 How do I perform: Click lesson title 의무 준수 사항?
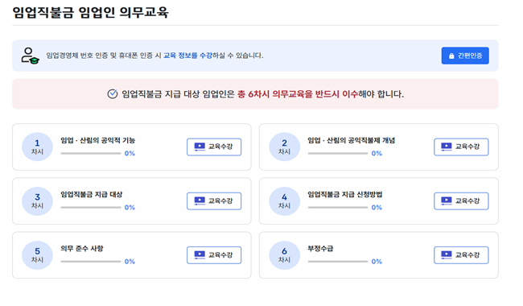pos(82,249)
